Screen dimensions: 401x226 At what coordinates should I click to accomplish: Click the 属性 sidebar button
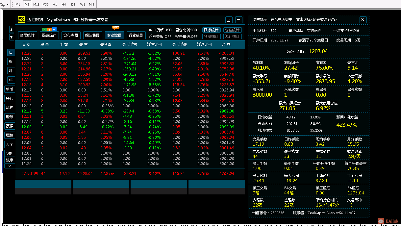click(10, 135)
